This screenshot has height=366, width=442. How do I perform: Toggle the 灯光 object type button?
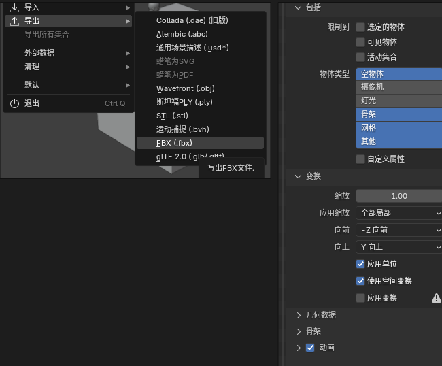tap(399, 101)
